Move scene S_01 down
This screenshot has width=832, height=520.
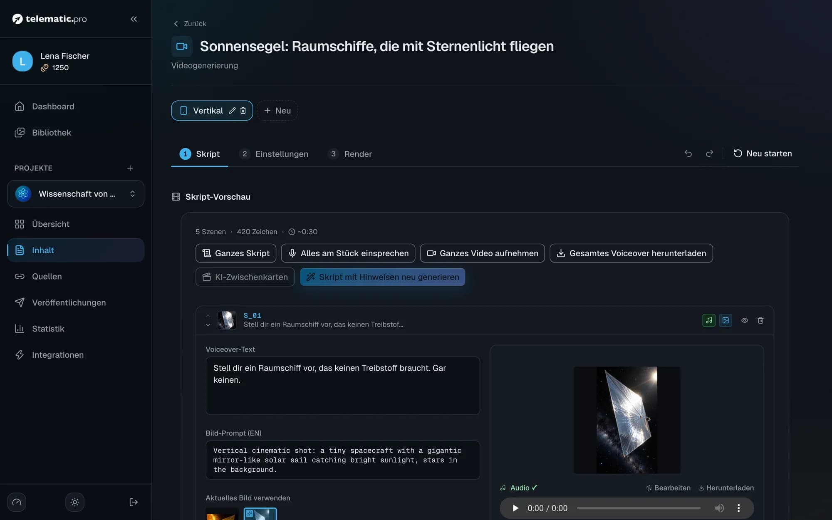[208, 325]
